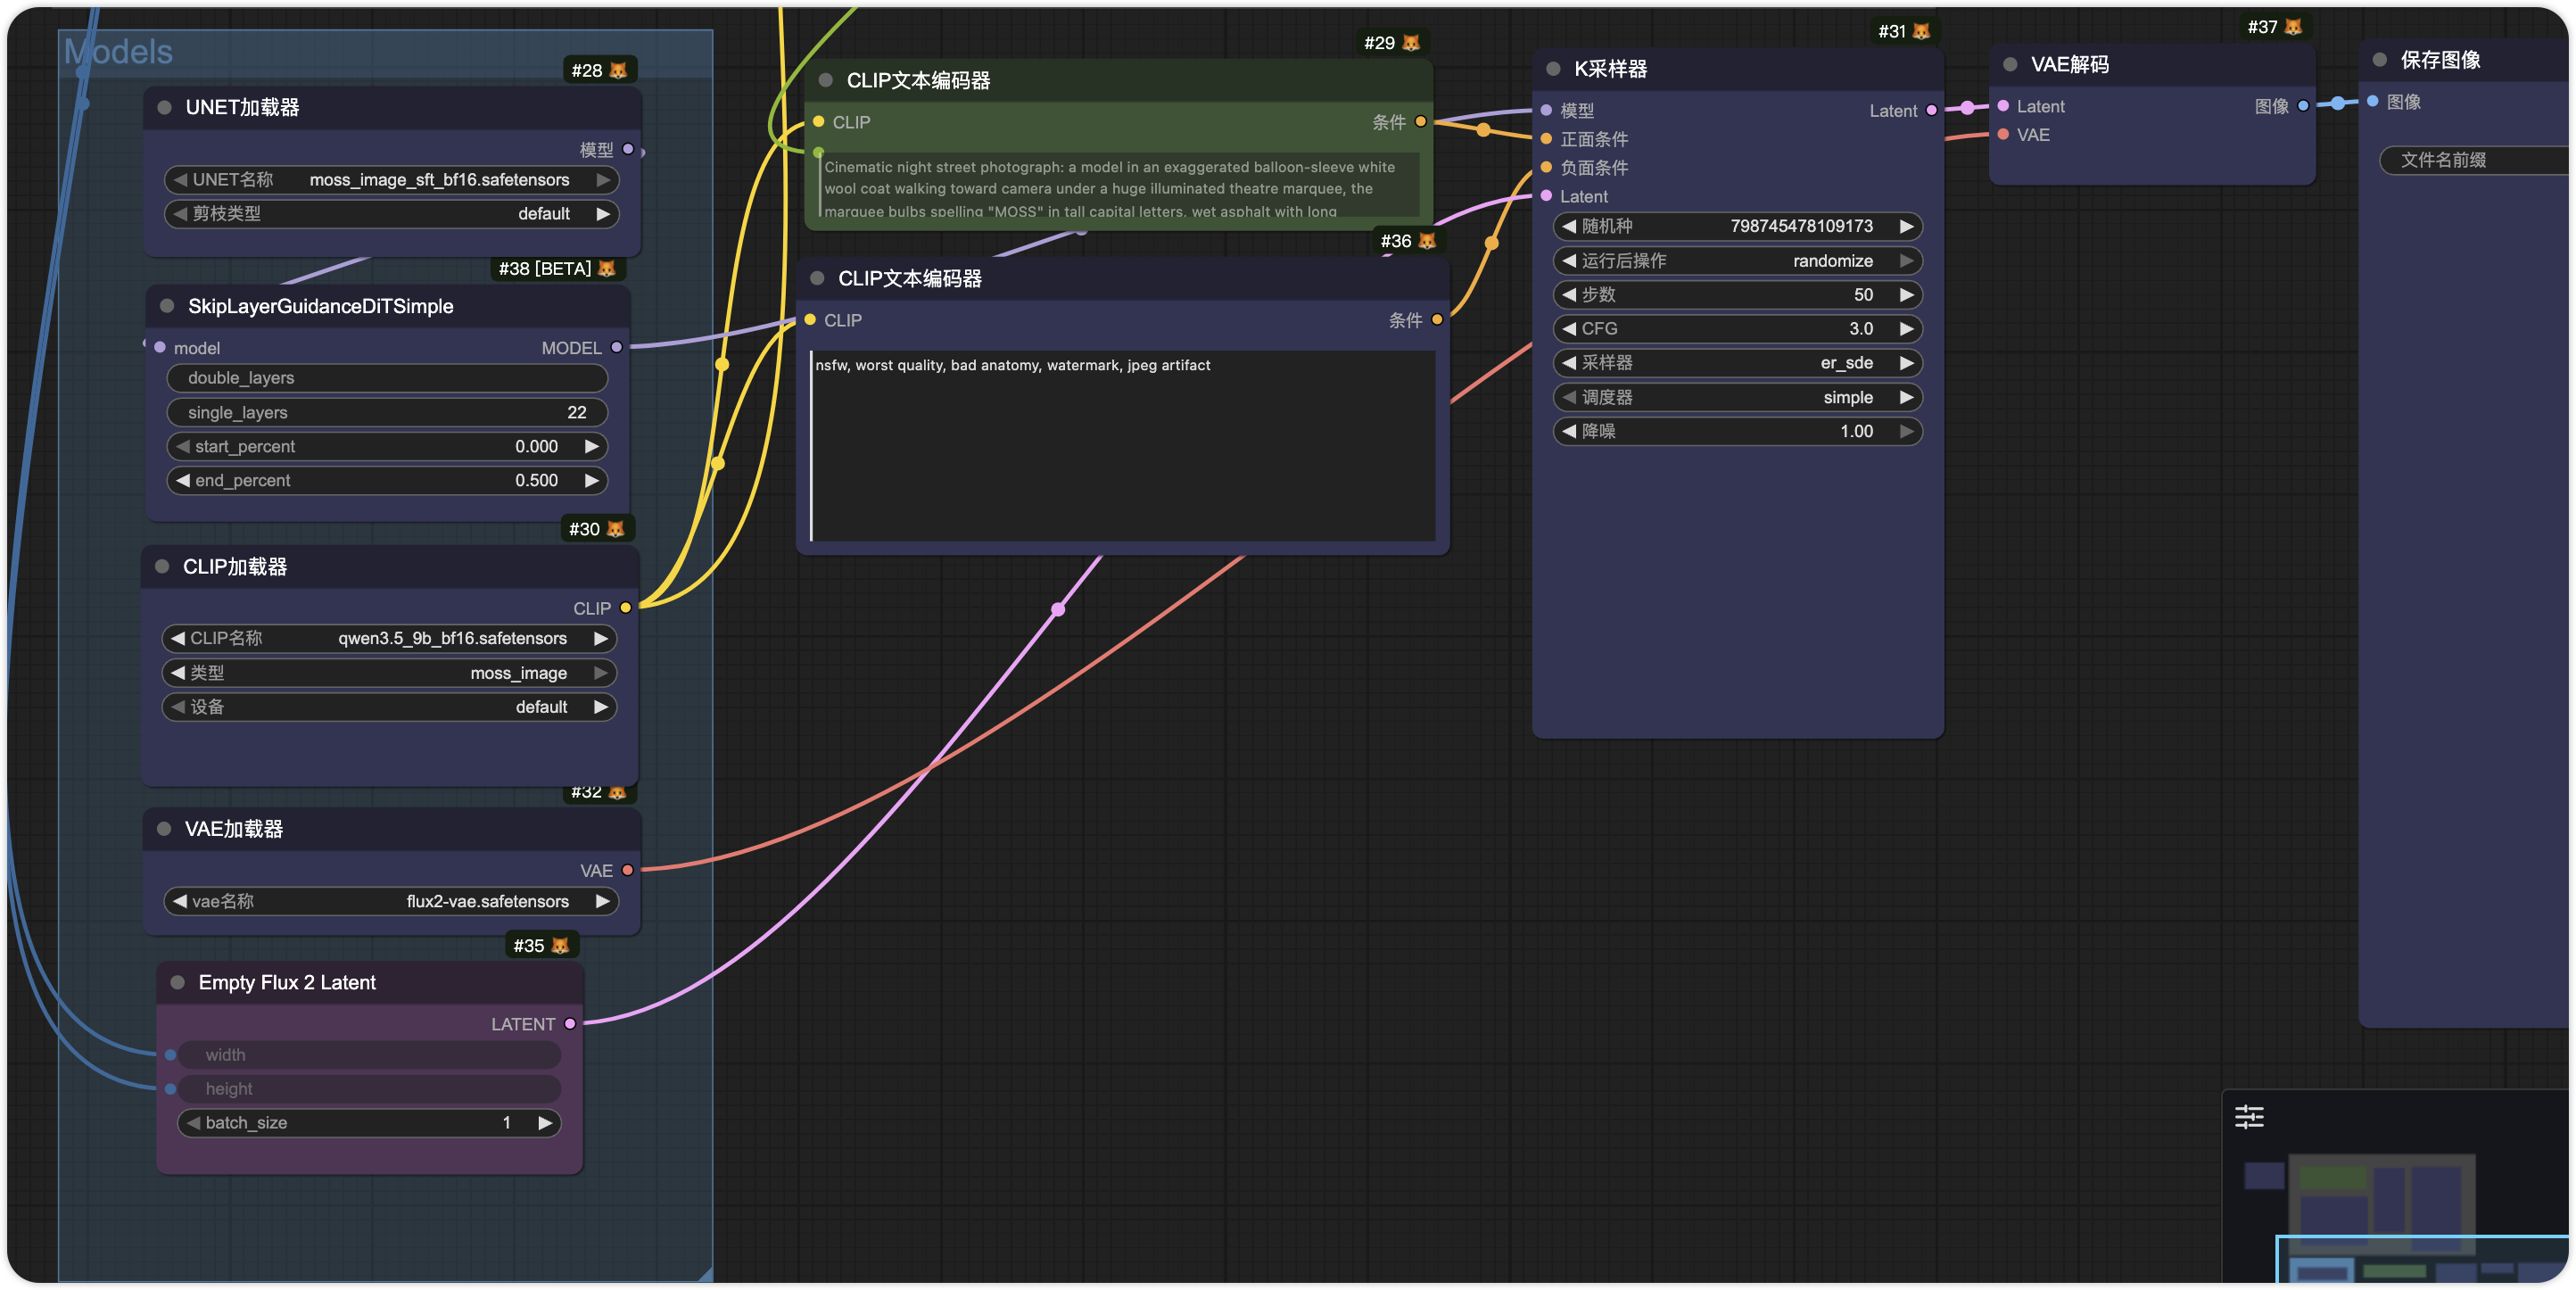
Task: Click the 保存图像 node title
Action: [2440, 60]
